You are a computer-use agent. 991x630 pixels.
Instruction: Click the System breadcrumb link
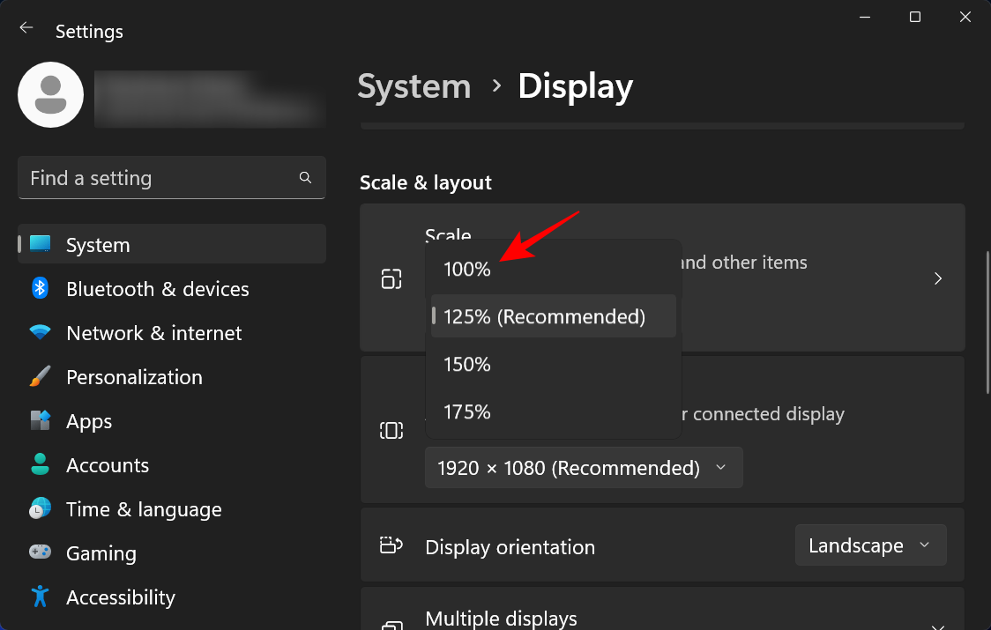point(414,86)
